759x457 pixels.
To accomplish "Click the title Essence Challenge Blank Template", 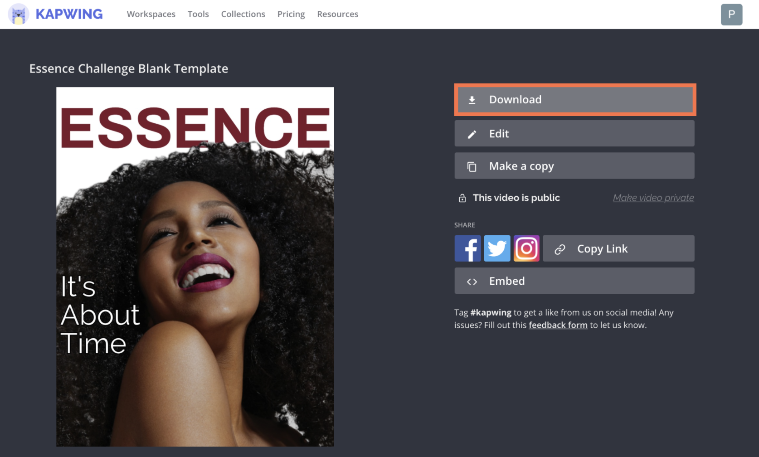I will 129,68.
